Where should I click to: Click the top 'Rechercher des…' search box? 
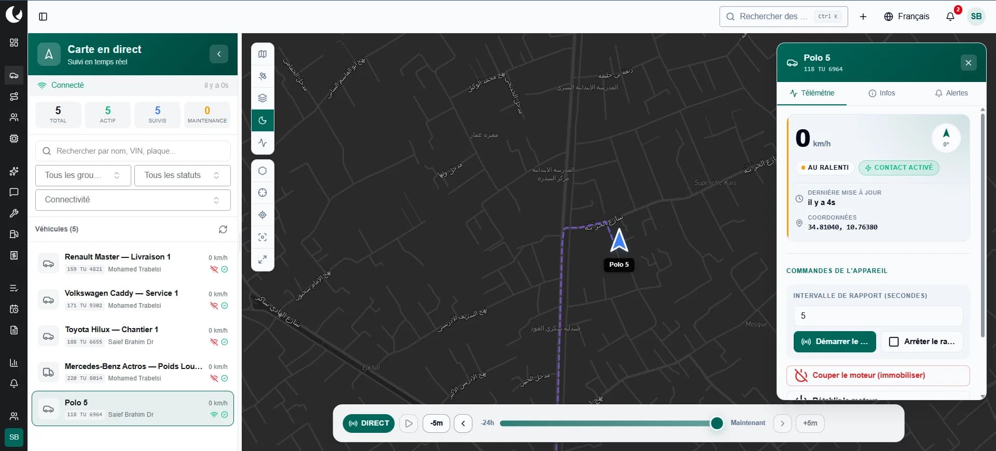coord(783,17)
